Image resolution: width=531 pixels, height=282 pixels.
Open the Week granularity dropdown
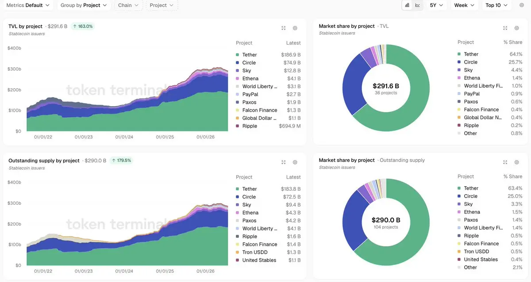[x=465, y=5]
